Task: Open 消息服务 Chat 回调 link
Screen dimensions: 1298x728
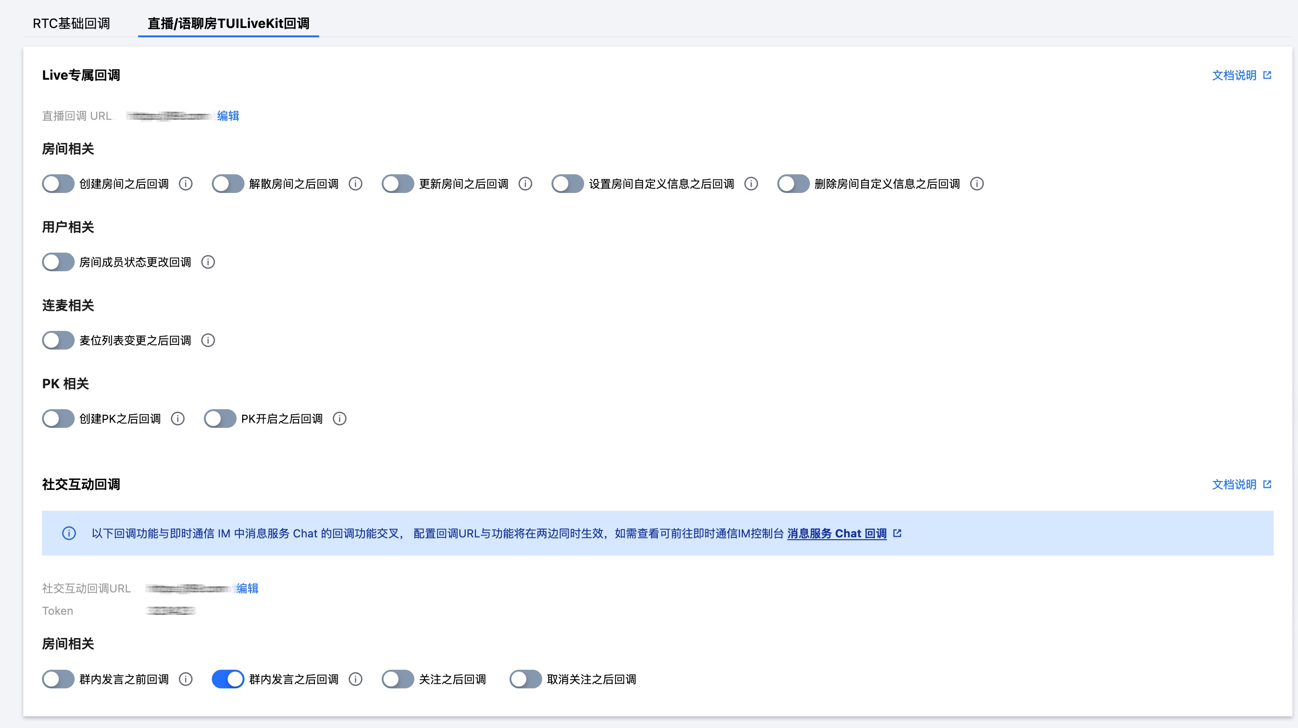Action: 837,534
